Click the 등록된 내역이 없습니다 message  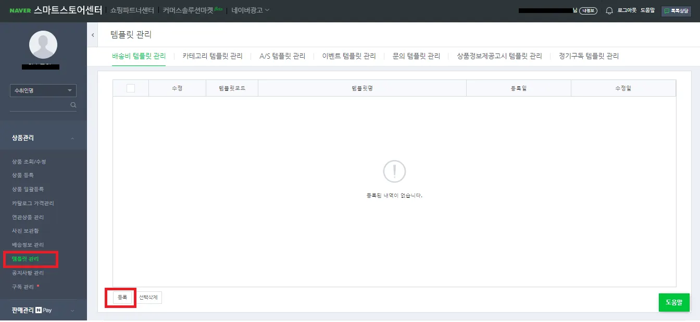[x=394, y=196]
